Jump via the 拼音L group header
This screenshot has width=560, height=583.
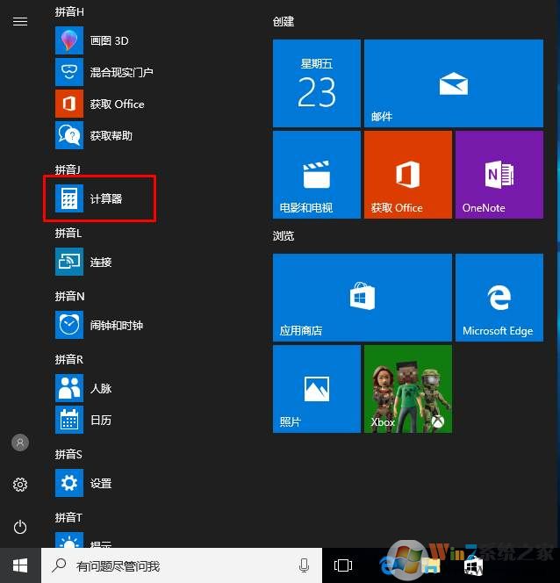coord(68,234)
